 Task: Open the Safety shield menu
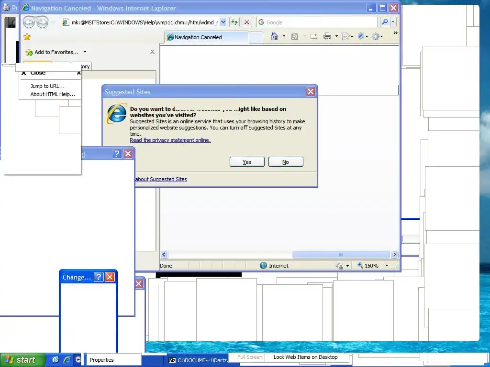(x=363, y=36)
